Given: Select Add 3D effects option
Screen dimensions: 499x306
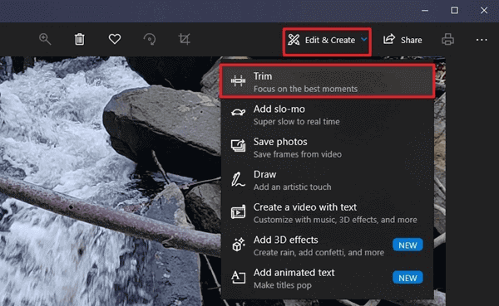Looking at the screenshot, I should tap(327, 245).
